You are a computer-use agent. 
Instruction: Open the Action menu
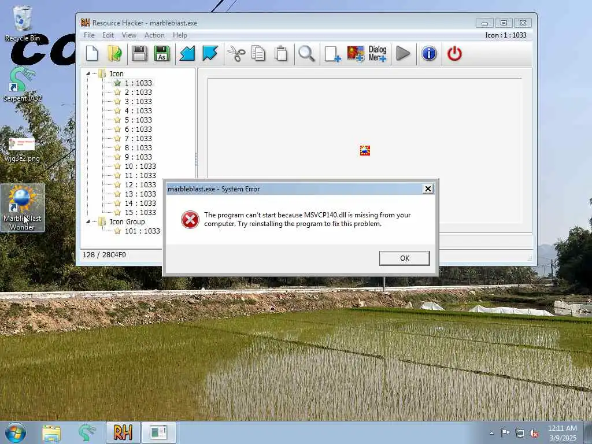pyautogui.click(x=154, y=35)
